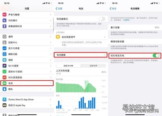This screenshot has width=162, height=116.
Task: Tap the 低电量模式 label
Action: (x=62, y=19)
